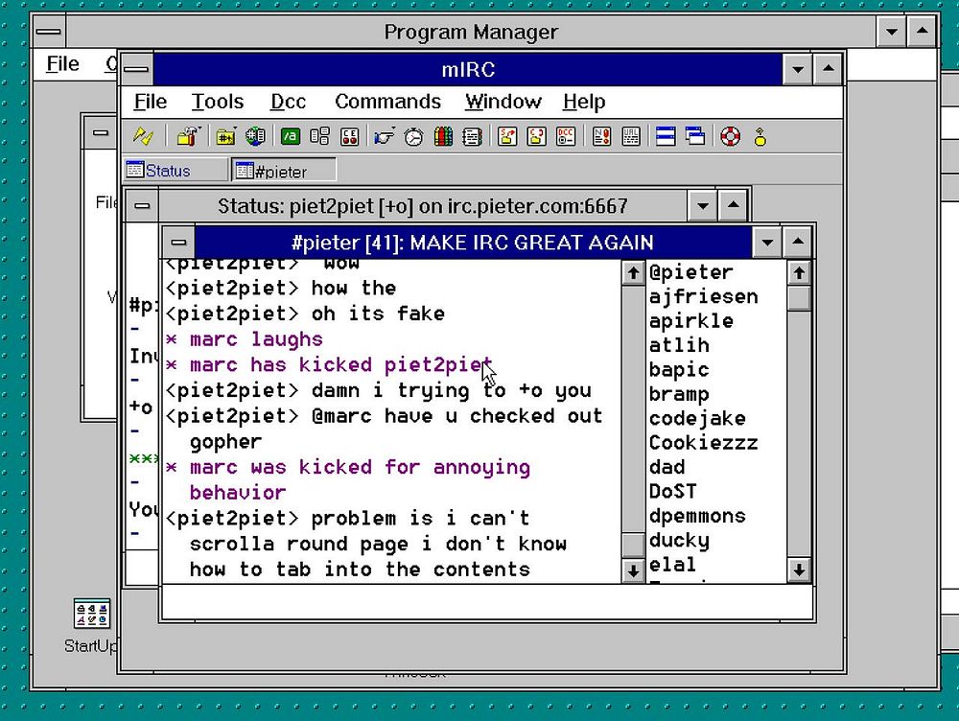Click the tile windows toolbar icon
Image resolution: width=959 pixels, height=721 pixels.
pos(666,136)
